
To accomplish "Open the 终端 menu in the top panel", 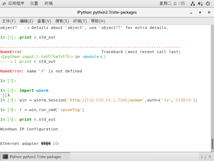I will pos(48,3).
